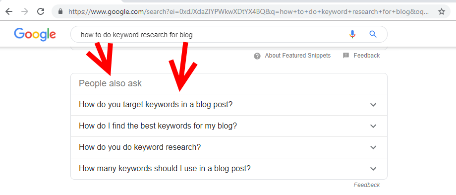456x195 pixels.
Task: Expand "How do I find the best keywords" chevron
Action: [x=373, y=126]
